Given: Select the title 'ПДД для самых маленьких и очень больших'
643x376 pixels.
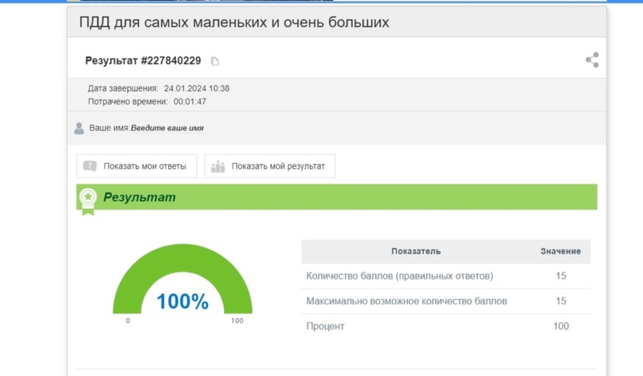Looking at the screenshot, I should pyautogui.click(x=234, y=22).
